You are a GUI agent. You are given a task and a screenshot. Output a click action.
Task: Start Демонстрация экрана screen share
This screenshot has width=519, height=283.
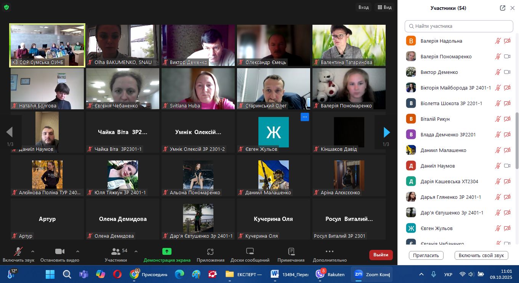(167, 252)
